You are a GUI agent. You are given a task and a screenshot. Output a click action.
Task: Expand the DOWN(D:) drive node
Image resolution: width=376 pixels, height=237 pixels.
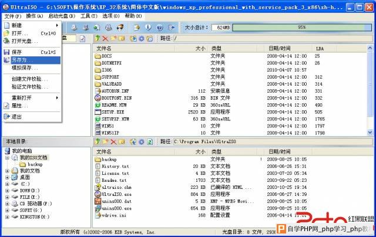coord(7,191)
